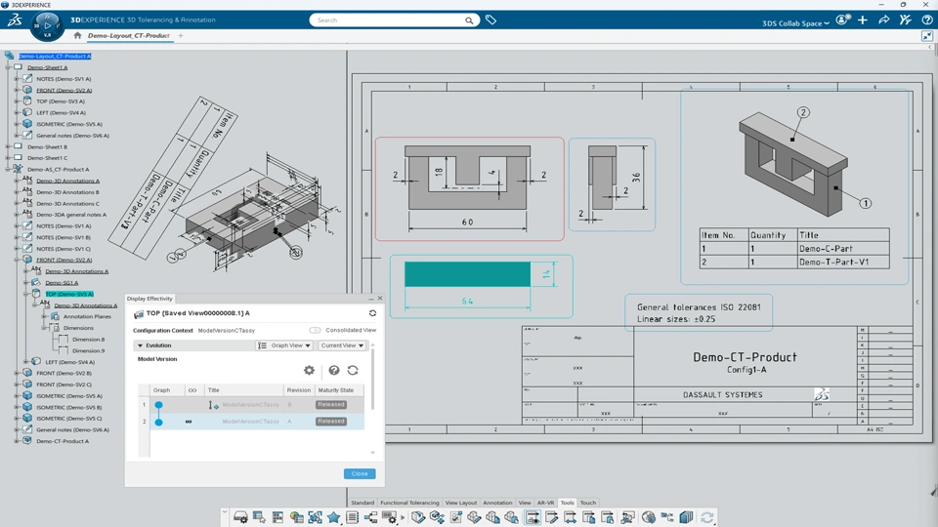Click the search magnifier icon
Viewport: 938px width, 527px height.
[x=469, y=20]
